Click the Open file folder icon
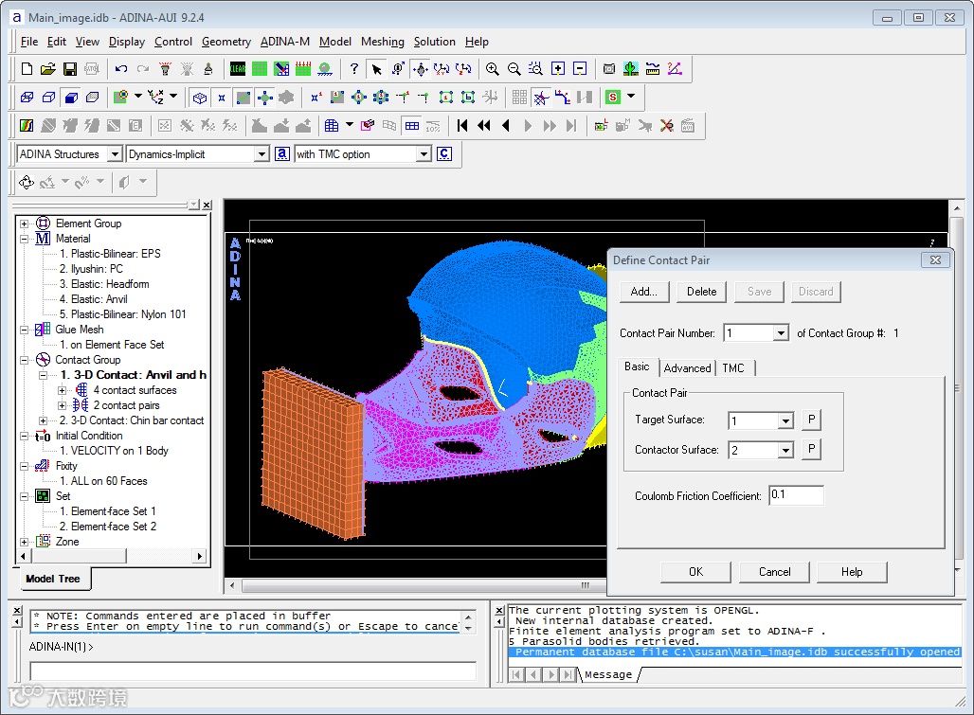 pos(48,69)
